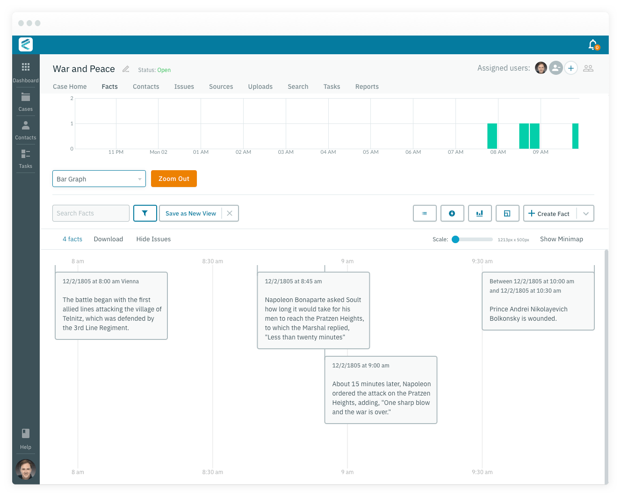The height and width of the screenshot is (497, 621).
Task: Open Tasks in the left sidebar
Action: click(26, 159)
